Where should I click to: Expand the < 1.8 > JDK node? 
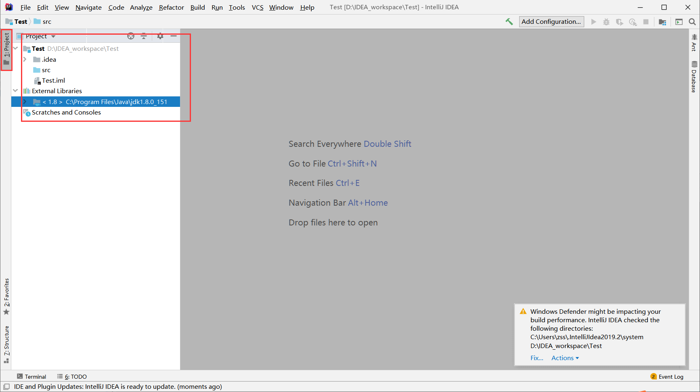[25, 102]
